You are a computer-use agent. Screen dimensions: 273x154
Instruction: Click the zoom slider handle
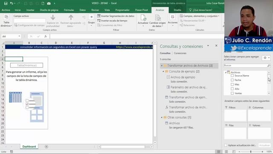[x=251, y=152]
